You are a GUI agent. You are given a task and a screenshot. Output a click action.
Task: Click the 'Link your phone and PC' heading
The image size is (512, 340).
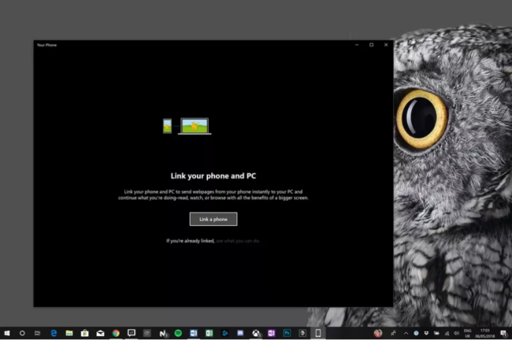click(213, 176)
